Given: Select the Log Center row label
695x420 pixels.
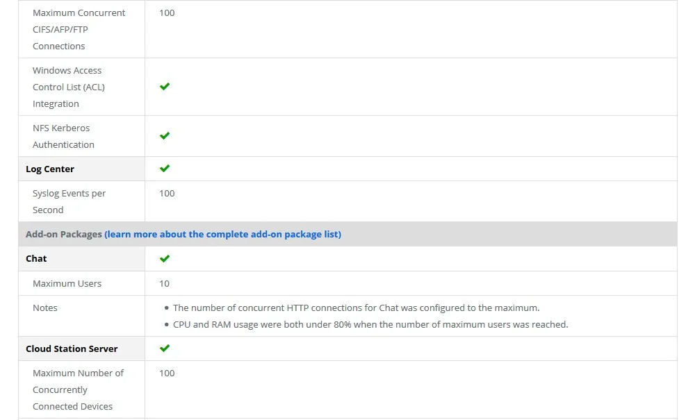Looking at the screenshot, I should pyautogui.click(x=50, y=169).
